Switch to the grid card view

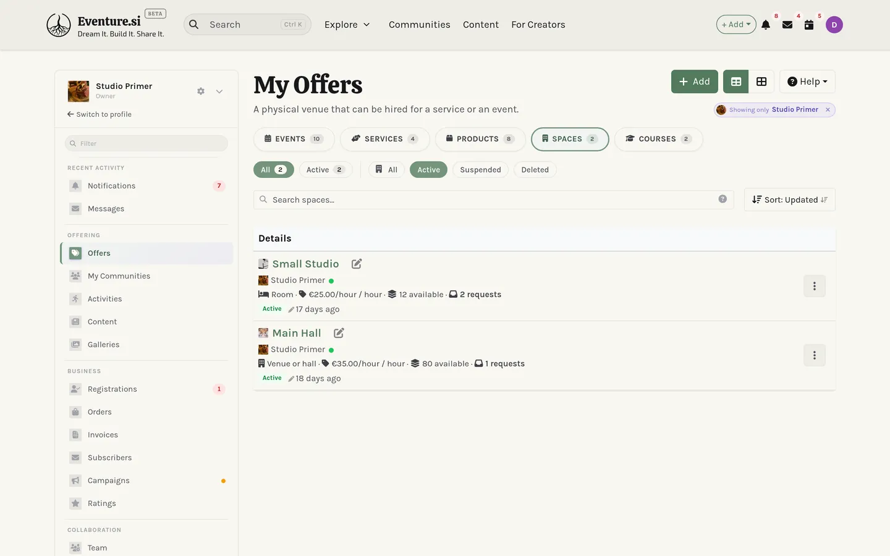[x=761, y=82]
